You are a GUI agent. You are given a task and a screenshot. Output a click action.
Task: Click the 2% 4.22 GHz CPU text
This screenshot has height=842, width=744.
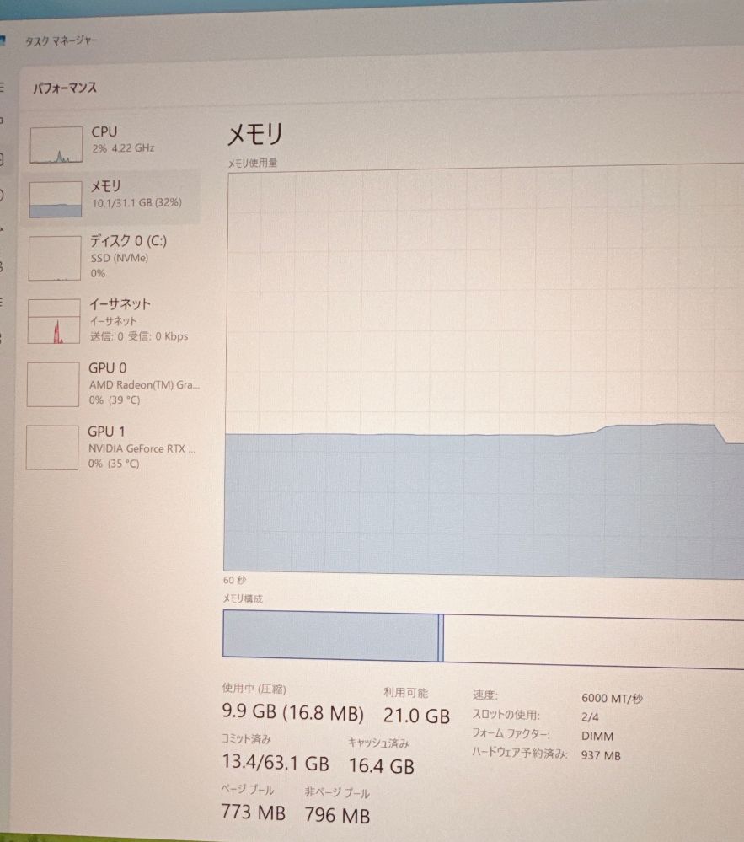pos(123,148)
